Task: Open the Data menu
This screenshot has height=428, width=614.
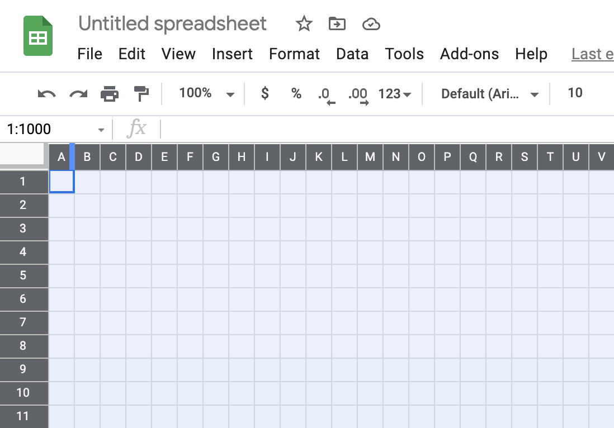Action: click(x=352, y=54)
